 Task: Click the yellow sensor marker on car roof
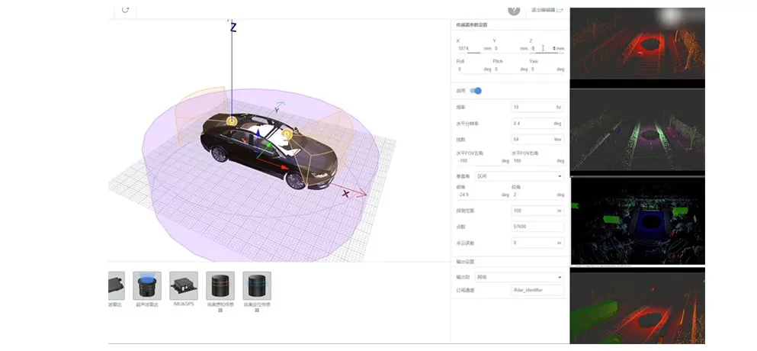(287, 136)
